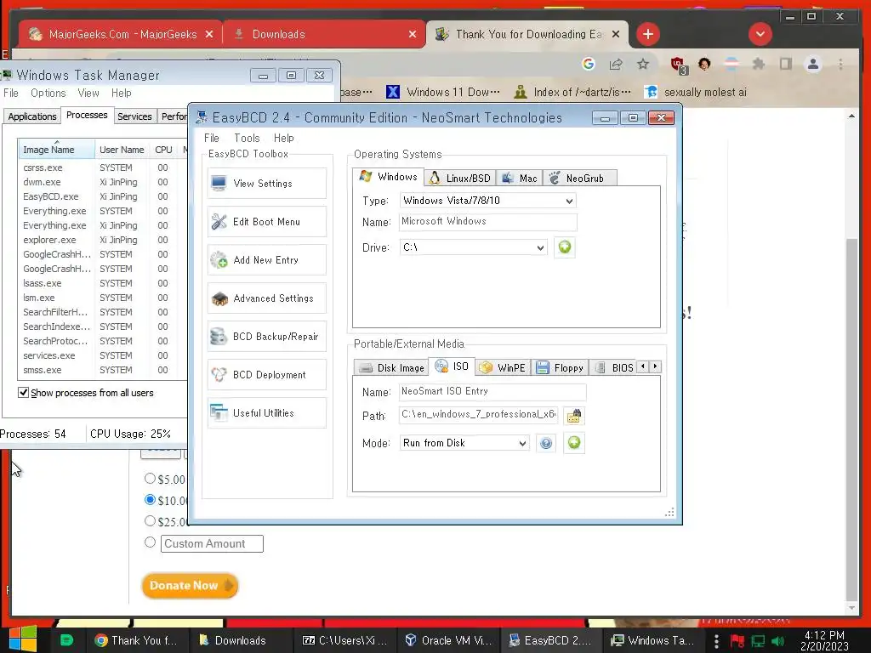
Task: Close the MajorGeeks.Com Chrome tab
Action: point(209,34)
